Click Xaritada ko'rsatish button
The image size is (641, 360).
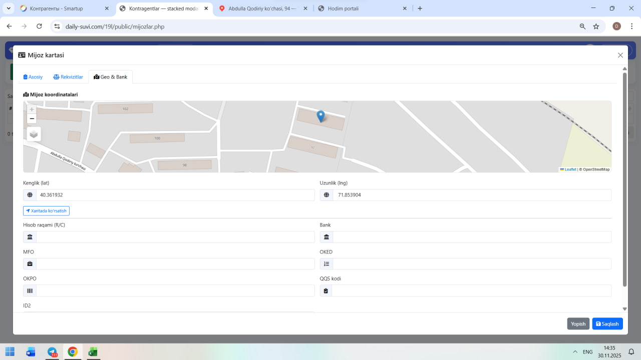point(46,211)
